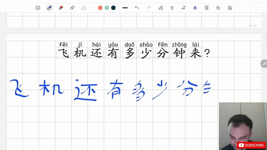Viewport: 267px width, 150px height.
Task: Click the printed character 机
Action: click(80, 53)
